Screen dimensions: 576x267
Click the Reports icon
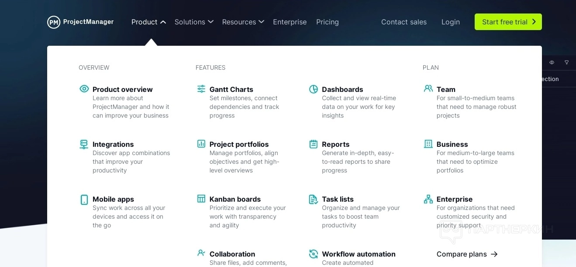(314, 144)
